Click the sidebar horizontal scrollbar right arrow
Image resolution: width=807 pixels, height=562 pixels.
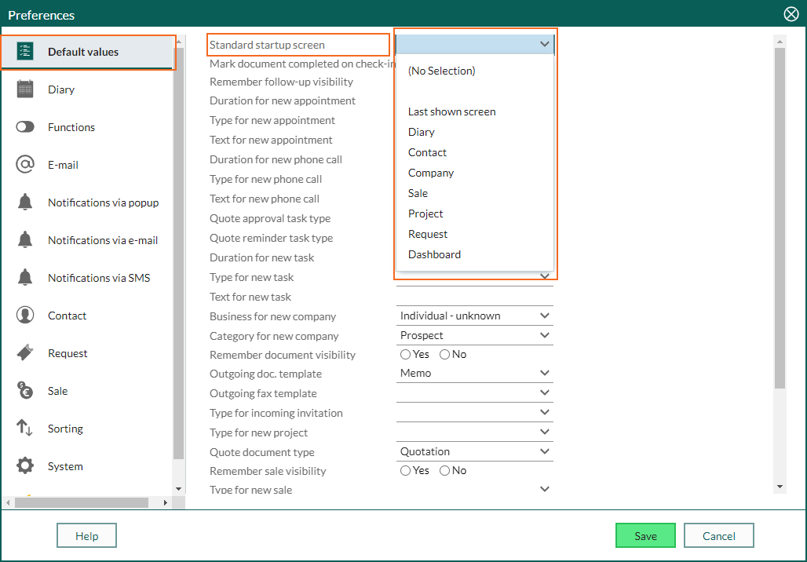(x=165, y=502)
